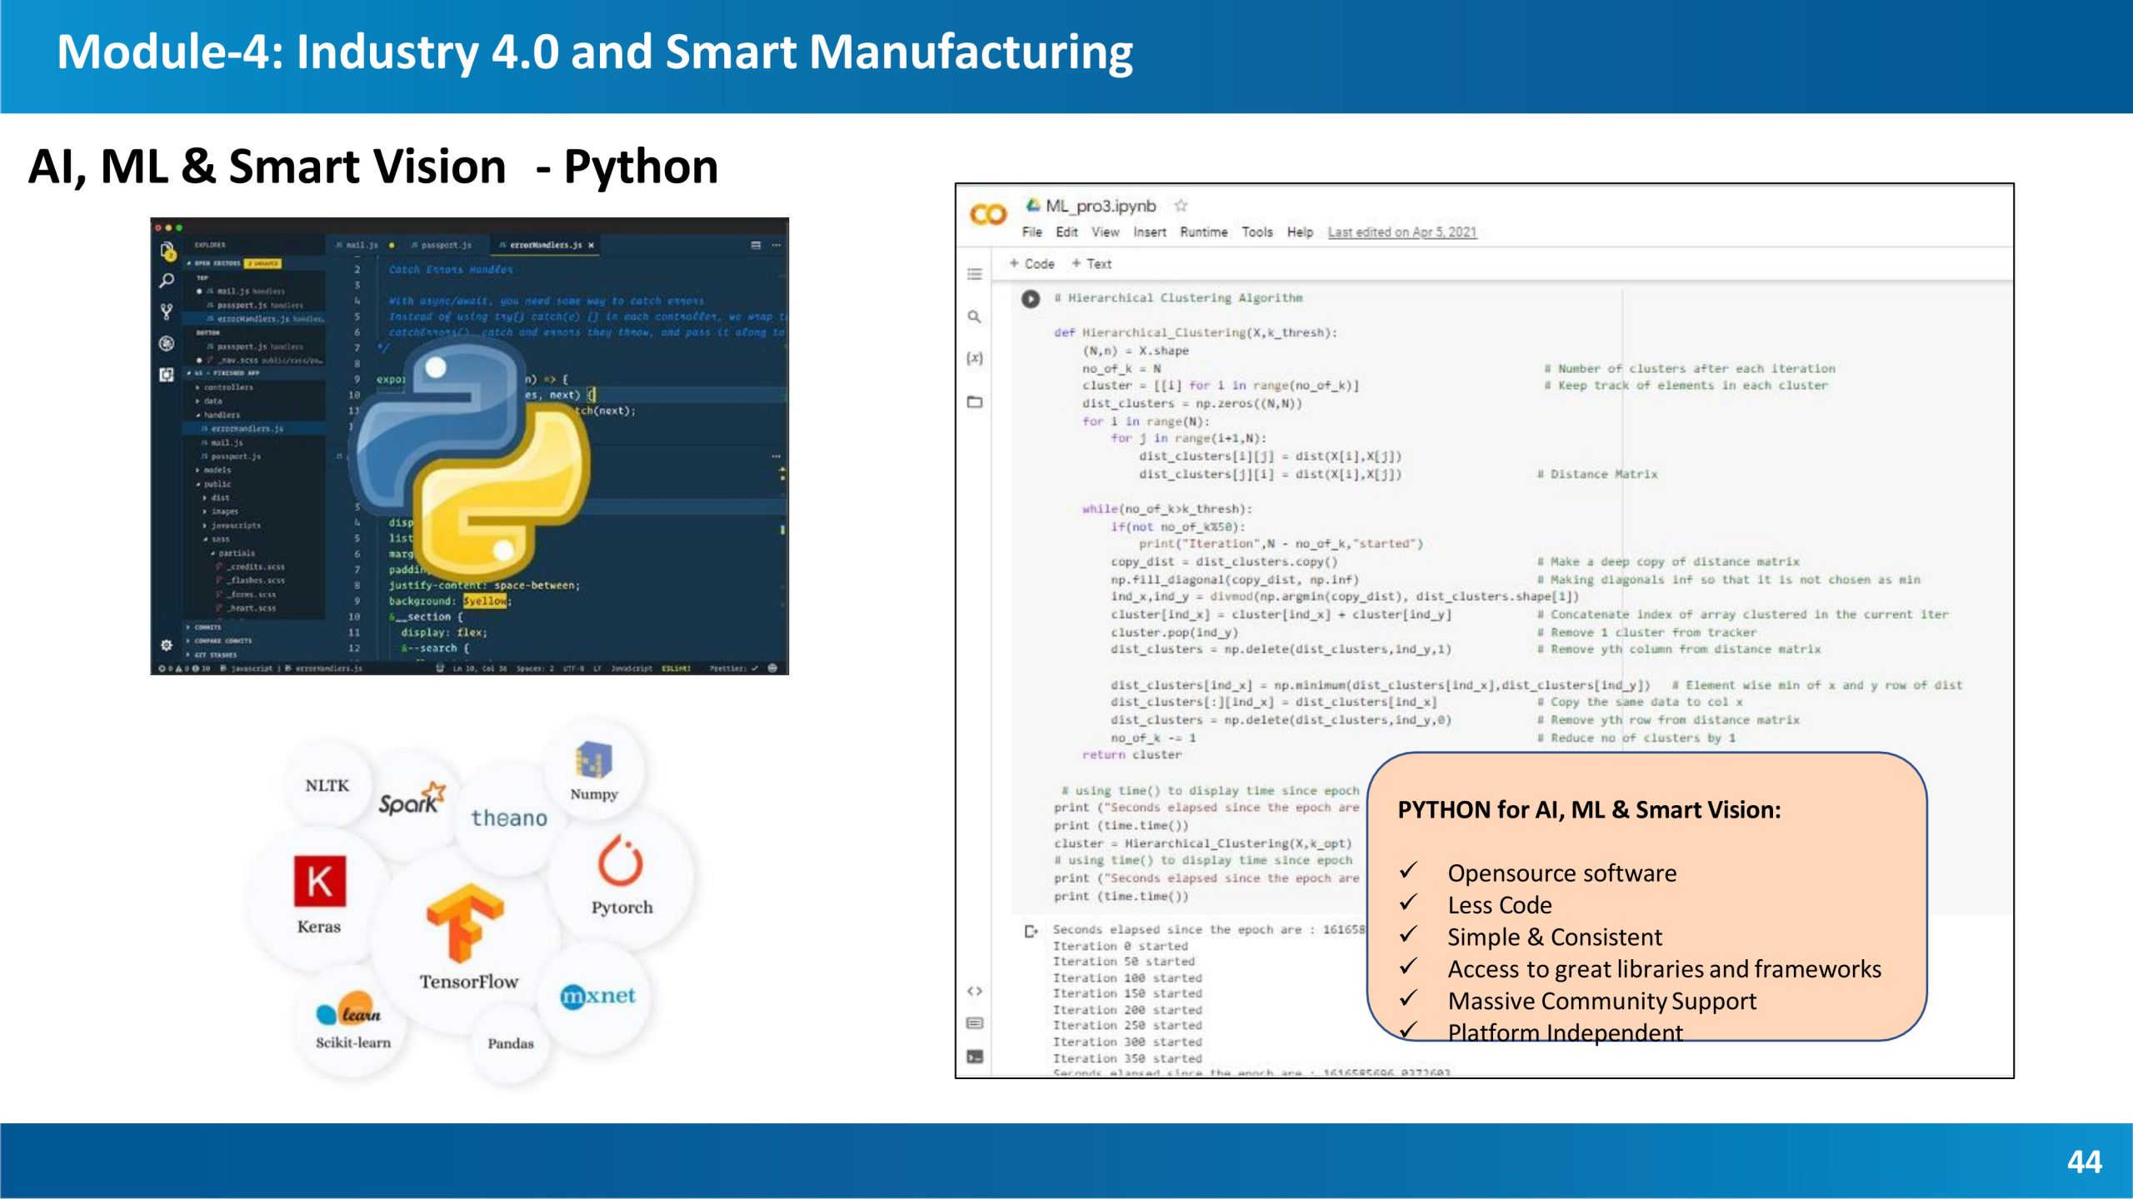Click the ML_pro3.ipynb notebook title
The width and height of the screenshot is (2133, 1199).
pyautogui.click(x=1101, y=206)
